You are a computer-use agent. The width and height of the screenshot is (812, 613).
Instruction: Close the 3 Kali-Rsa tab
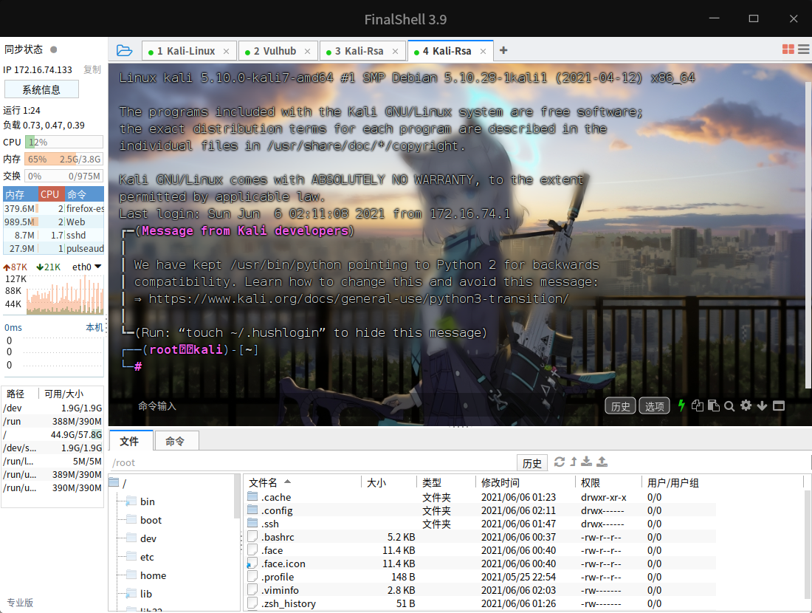click(x=396, y=51)
